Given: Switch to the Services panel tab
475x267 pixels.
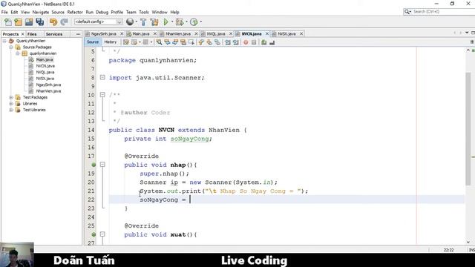Looking at the screenshot, I should [54, 34].
